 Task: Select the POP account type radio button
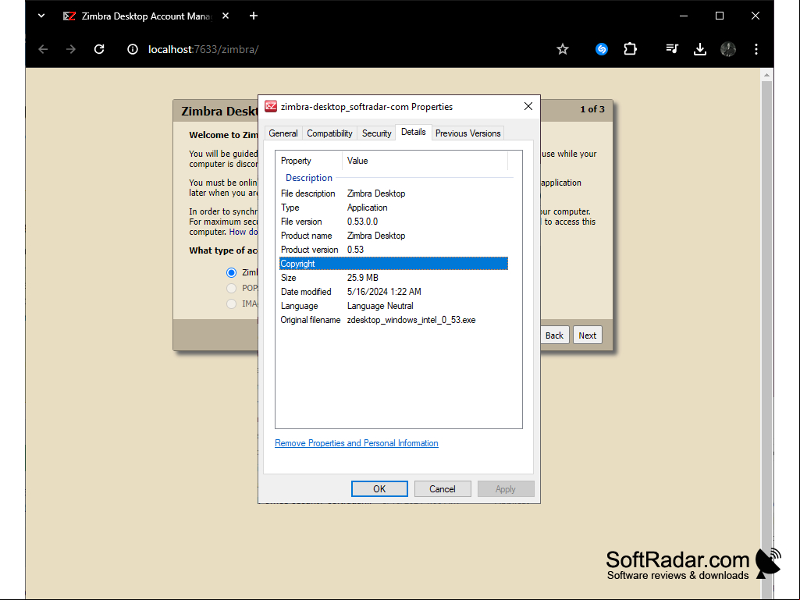tap(231, 288)
